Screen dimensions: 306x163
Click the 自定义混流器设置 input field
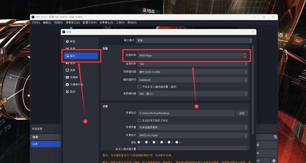[x=193, y=149]
